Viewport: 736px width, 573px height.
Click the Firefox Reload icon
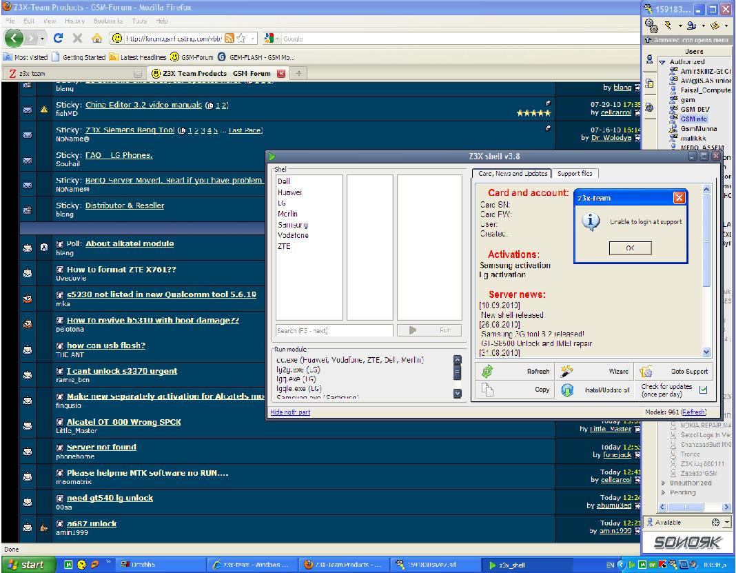(58, 38)
